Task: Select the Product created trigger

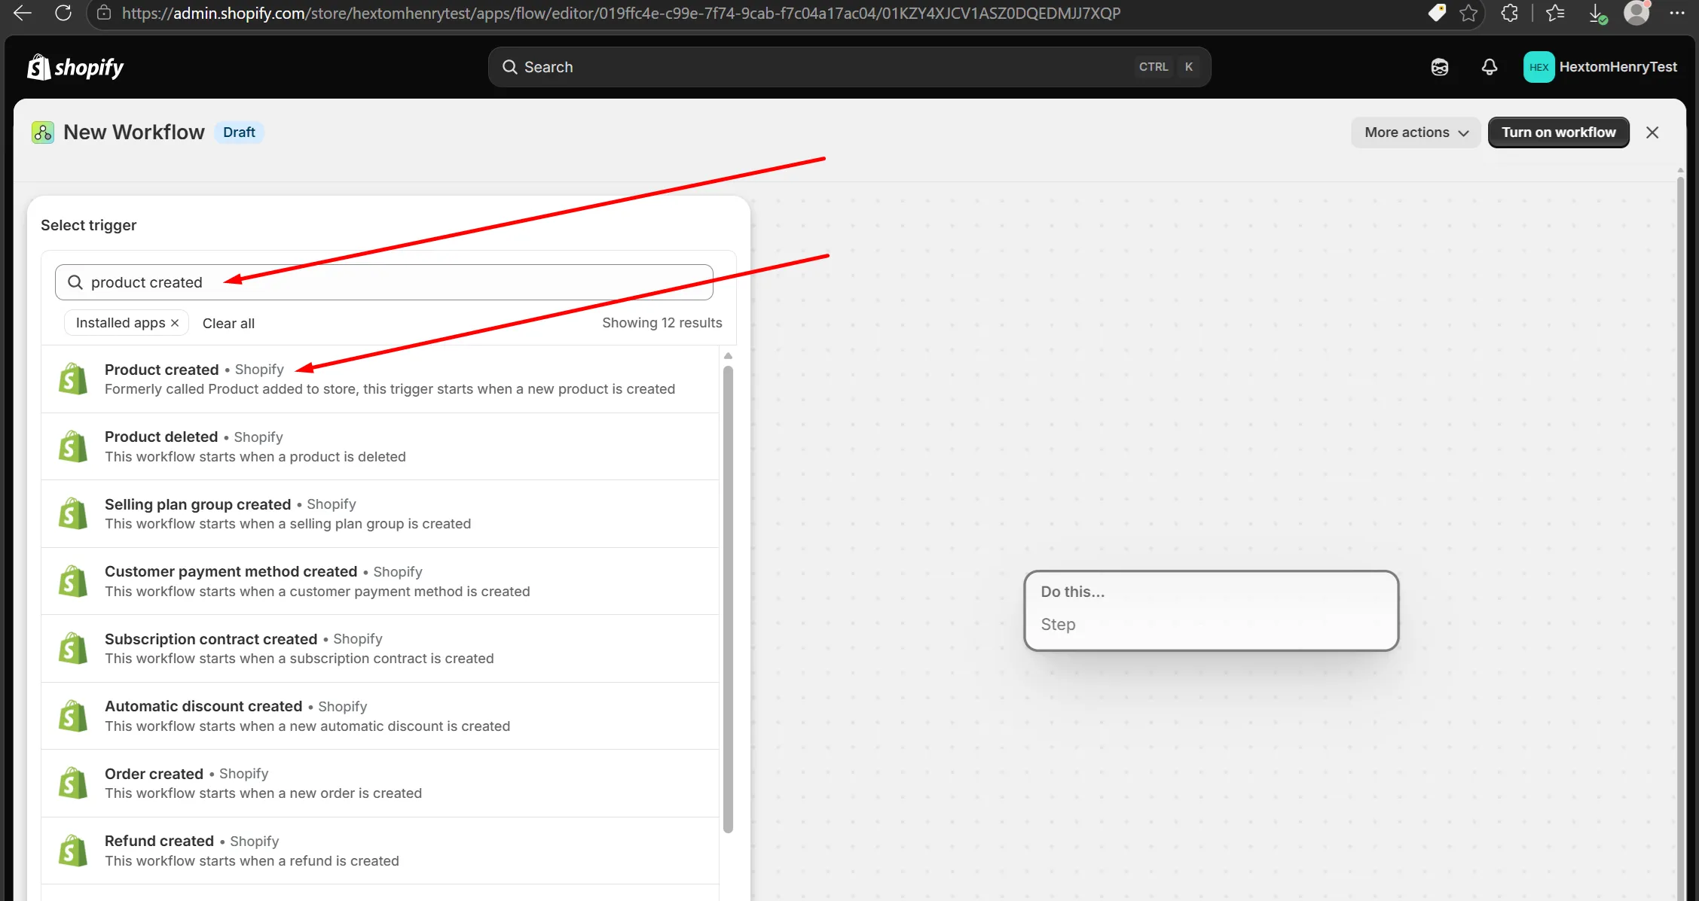Action: (380, 379)
